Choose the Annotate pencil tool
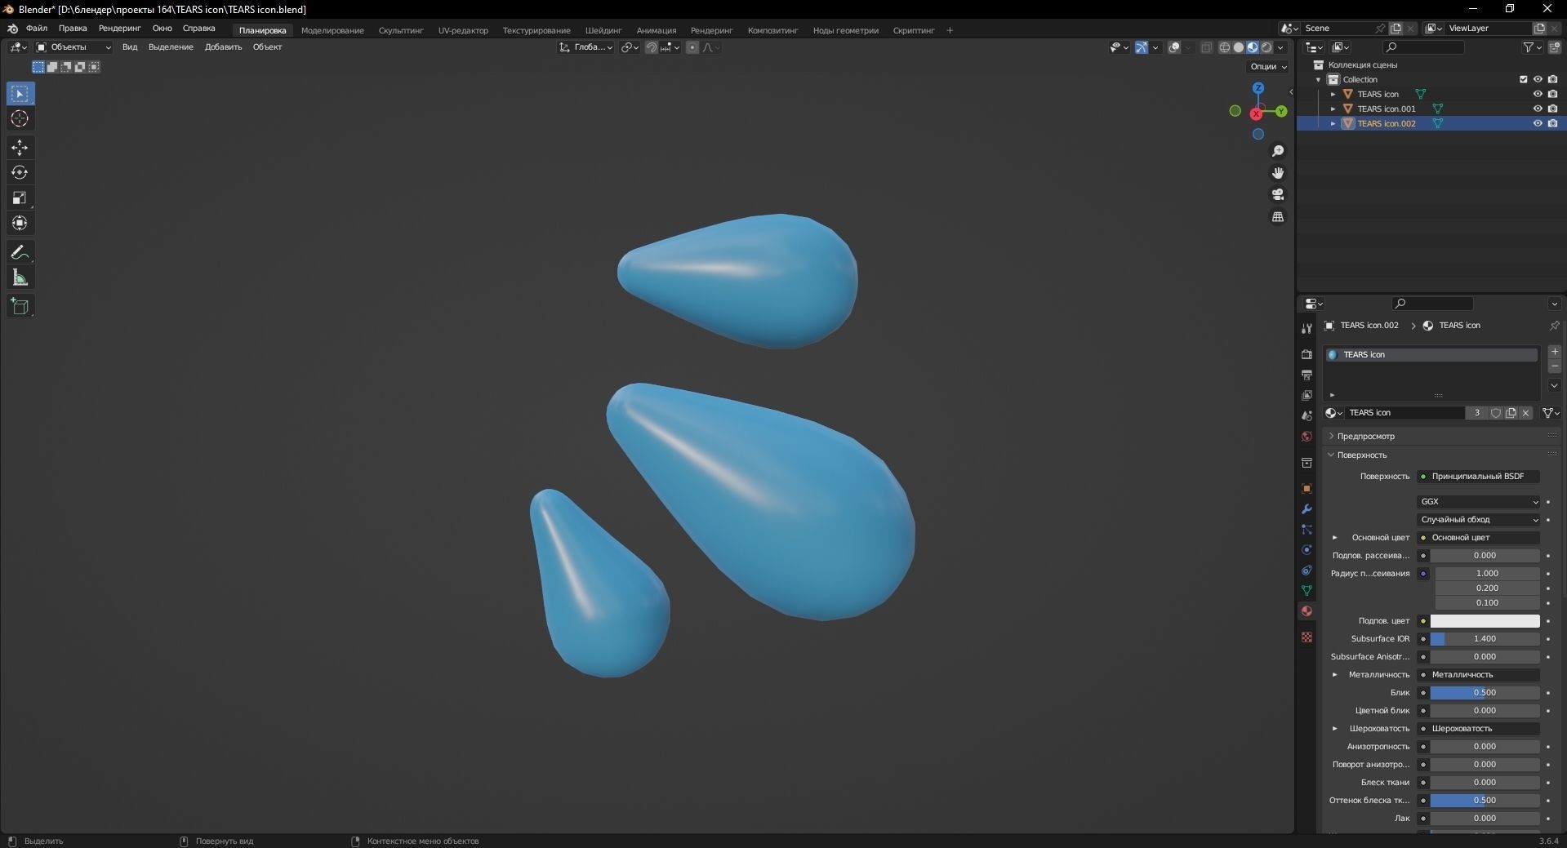The image size is (1567, 848). 20,253
